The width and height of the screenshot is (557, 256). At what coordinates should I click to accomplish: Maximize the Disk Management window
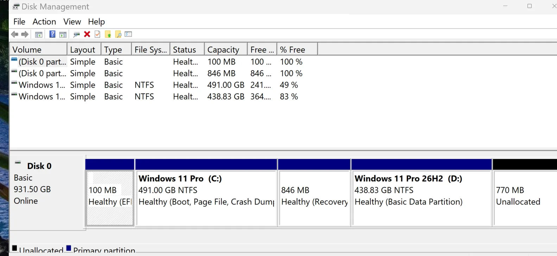click(530, 6)
